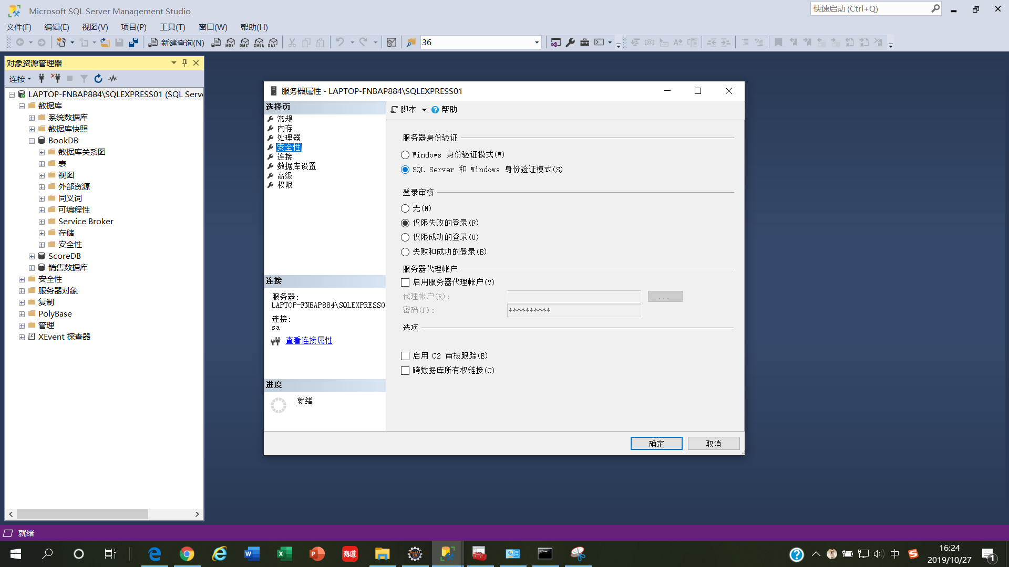This screenshot has height=567, width=1009.
Task: Click the command window toolbar icon
Action: 599,43
